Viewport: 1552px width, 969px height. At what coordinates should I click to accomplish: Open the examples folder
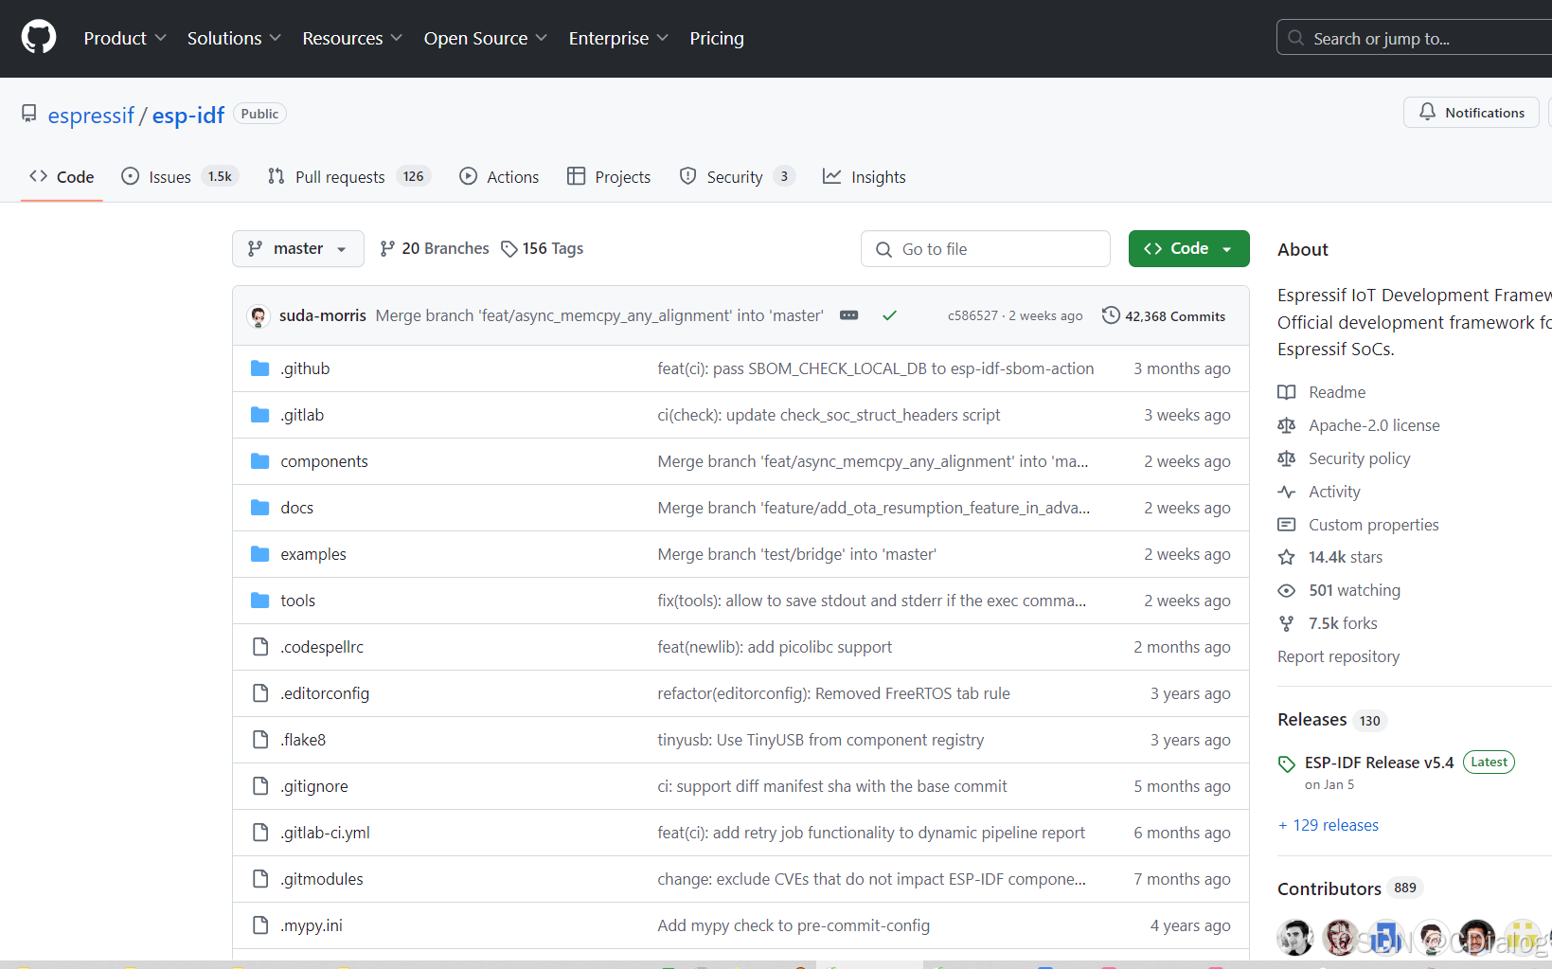coord(313,554)
